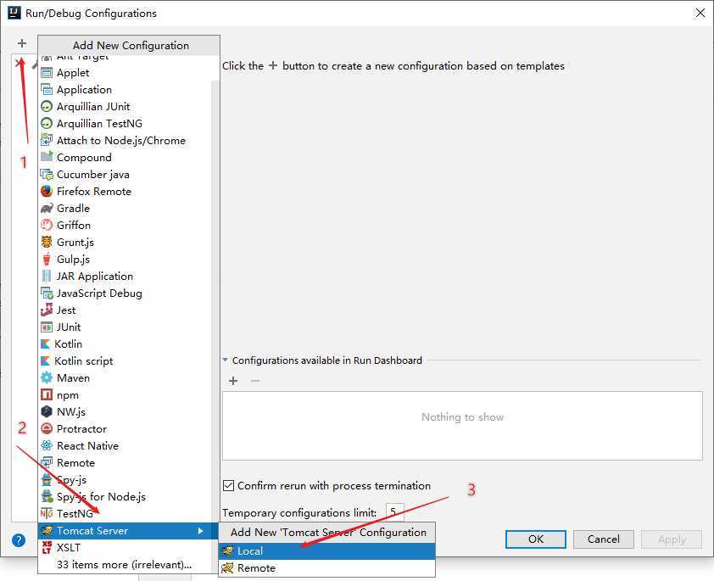The image size is (714, 581).
Task: Click the OK button
Action: [x=536, y=539]
